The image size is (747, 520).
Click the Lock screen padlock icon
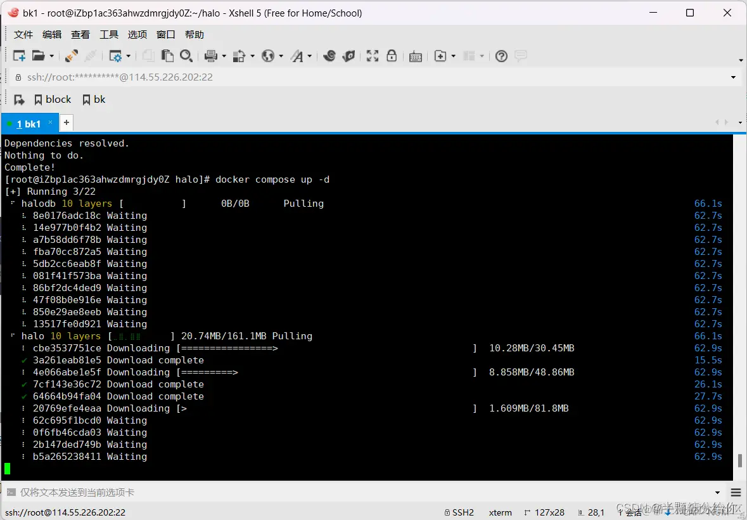pos(392,56)
